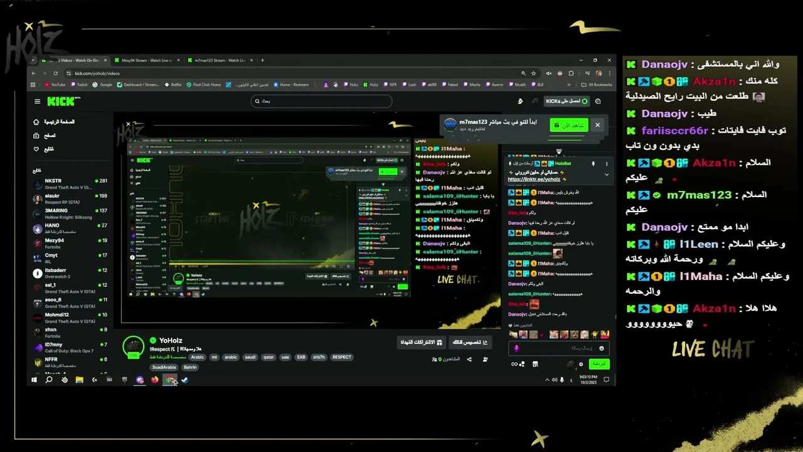
Task: Switch to the m7mas123 Stream browser tab
Action: pyautogui.click(x=220, y=60)
